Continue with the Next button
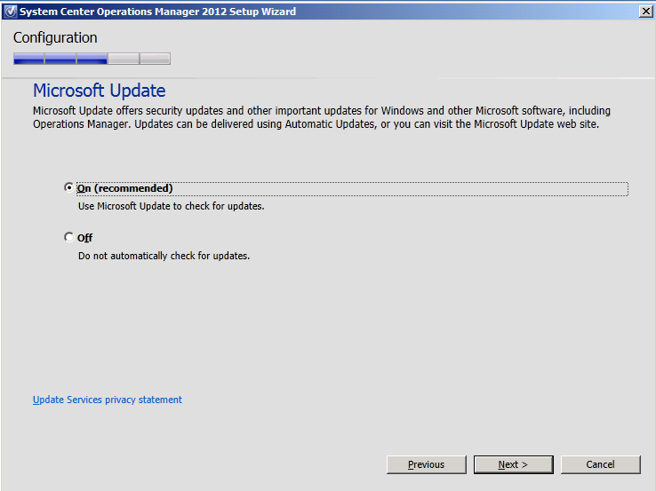The height and width of the screenshot is (491, 656). click(x=514, y=464)
